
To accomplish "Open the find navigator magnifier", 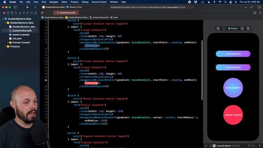I will (x=16, y=13).
